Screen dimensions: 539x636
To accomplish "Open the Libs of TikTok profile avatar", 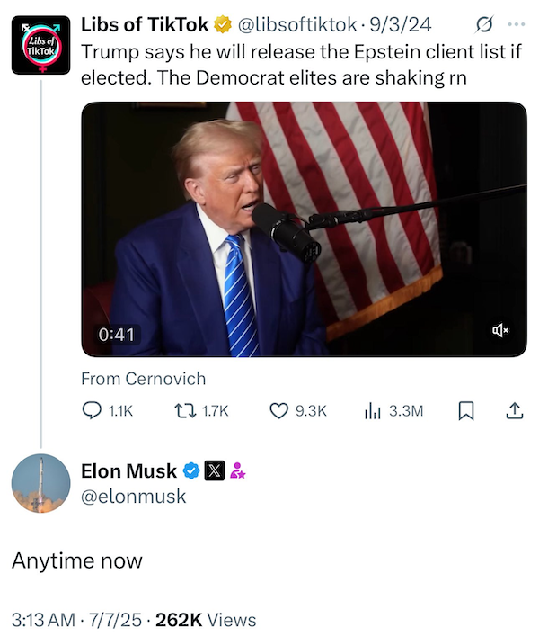I will click(41, 45).
